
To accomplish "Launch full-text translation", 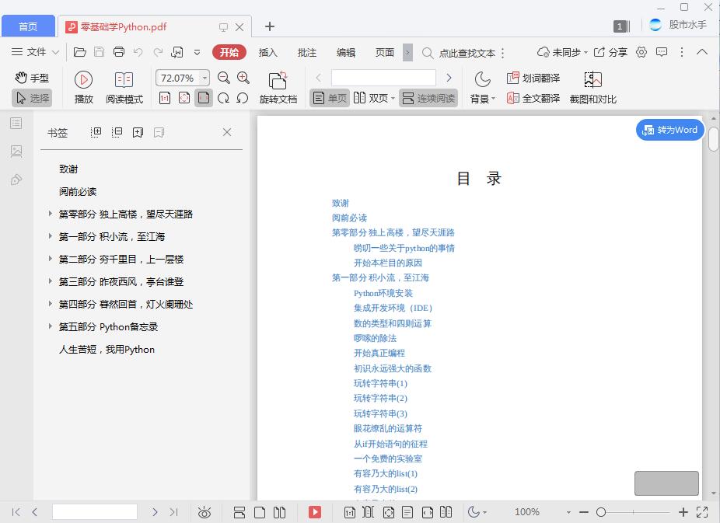I will [532, 98].
